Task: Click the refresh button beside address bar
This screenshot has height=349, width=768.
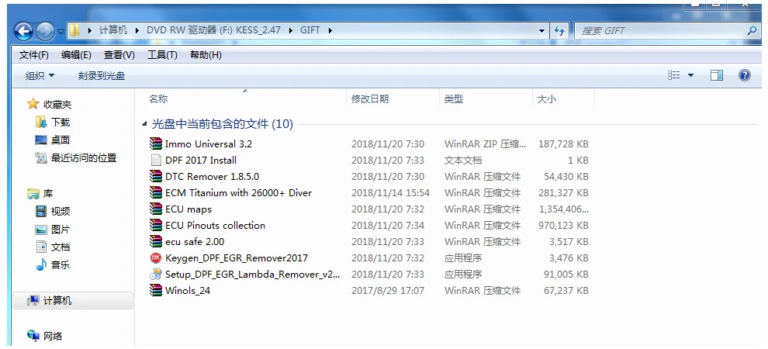Action: point(559,30)
